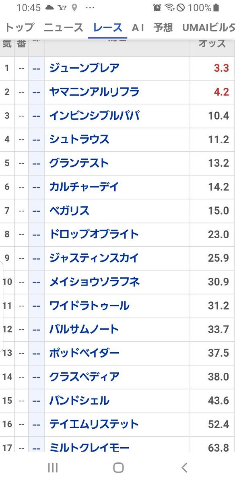
Task: Tap the side edge panel handle
Action: 2,306
